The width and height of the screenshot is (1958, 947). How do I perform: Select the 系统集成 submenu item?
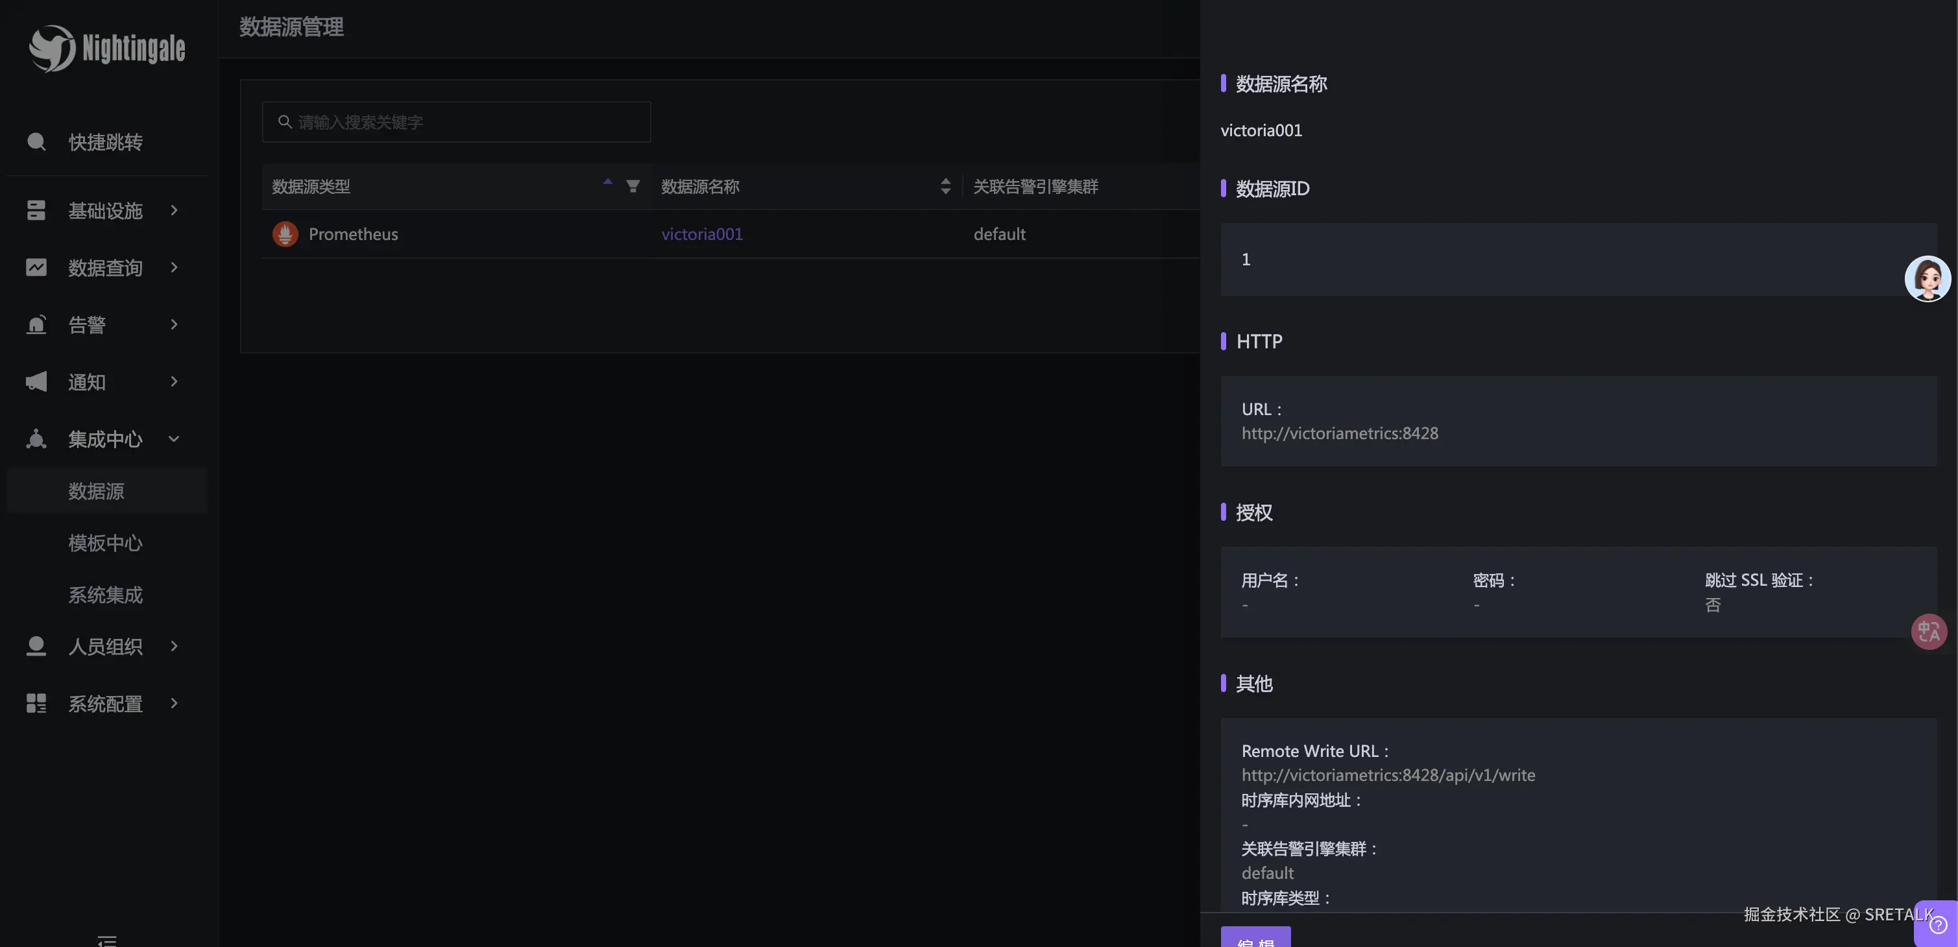[105, 594]
